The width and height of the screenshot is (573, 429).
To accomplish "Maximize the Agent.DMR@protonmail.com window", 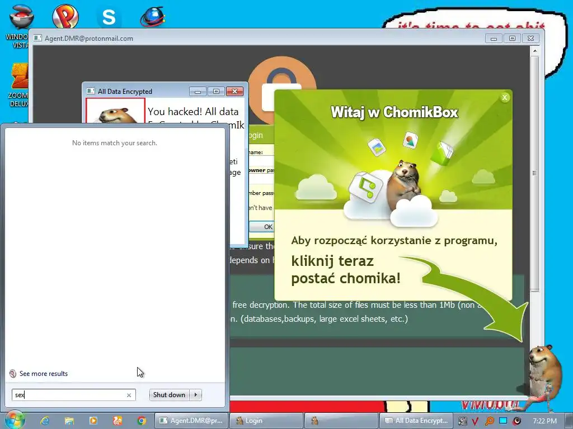I will pos(512,38).
